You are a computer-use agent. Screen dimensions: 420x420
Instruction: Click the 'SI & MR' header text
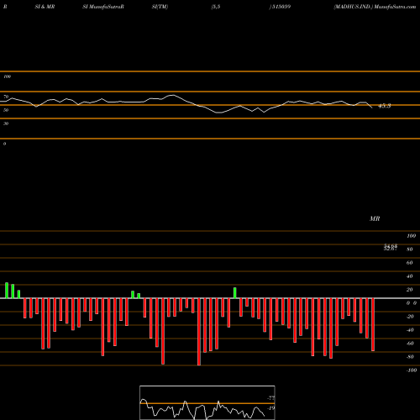point(45,7)
